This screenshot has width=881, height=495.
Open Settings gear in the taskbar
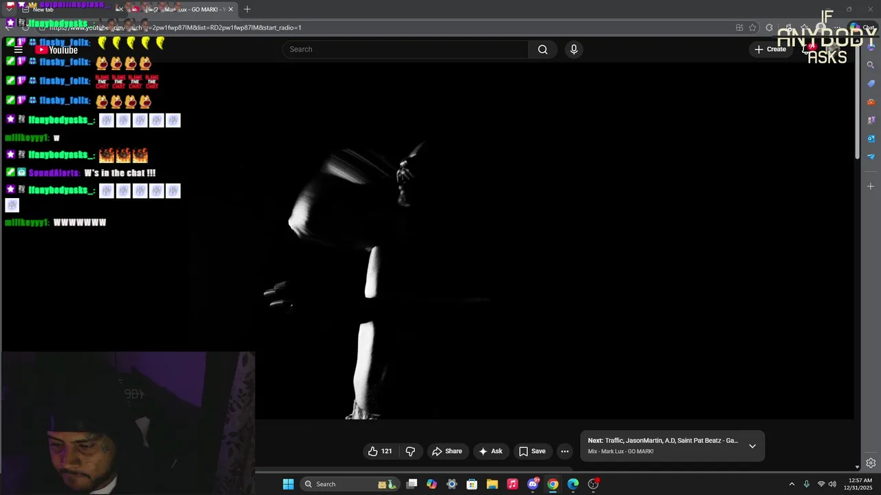[x=452, y=484]
